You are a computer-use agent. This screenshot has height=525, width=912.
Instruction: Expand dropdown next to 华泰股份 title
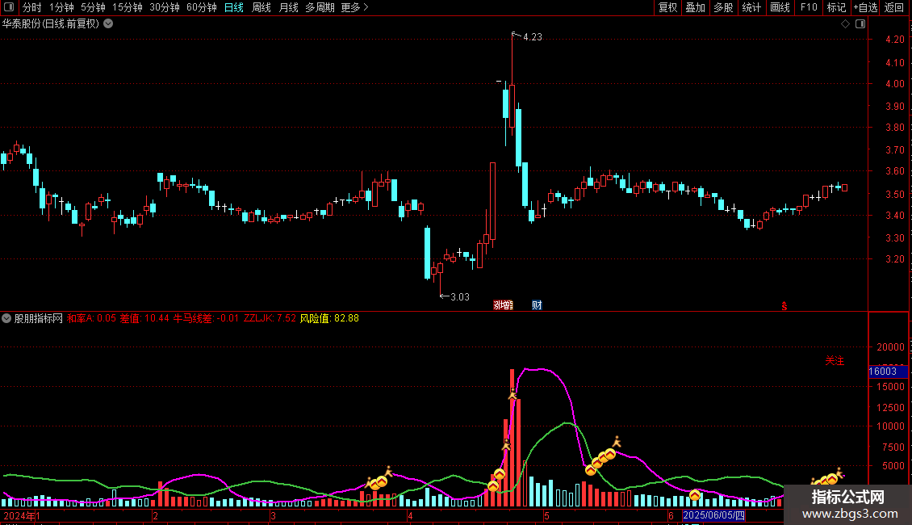pos(108,24)
